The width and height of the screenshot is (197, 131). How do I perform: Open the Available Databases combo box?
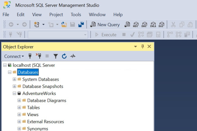pyautogui.click(x=58, y=35)
